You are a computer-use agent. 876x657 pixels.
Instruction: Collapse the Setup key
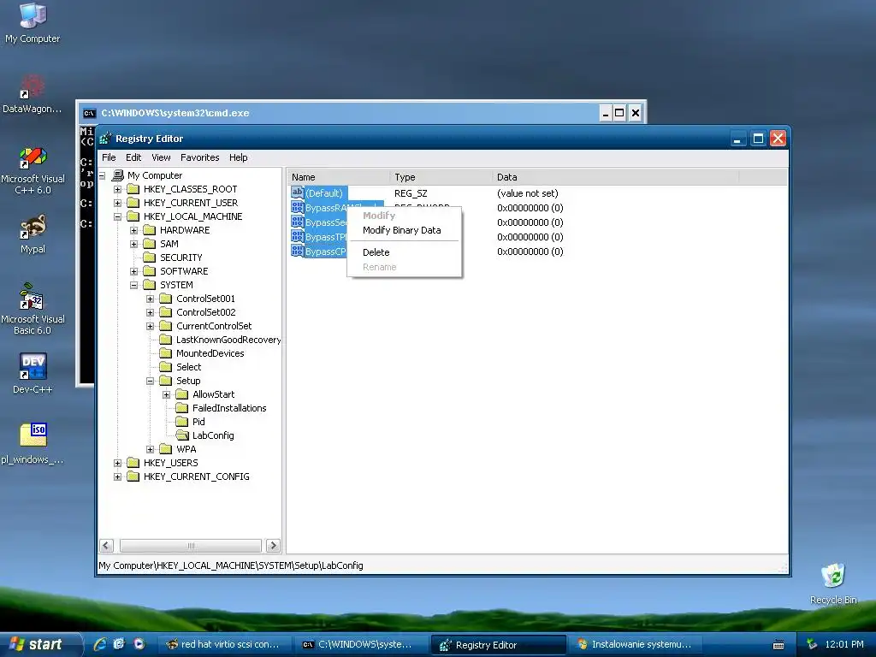151,381
